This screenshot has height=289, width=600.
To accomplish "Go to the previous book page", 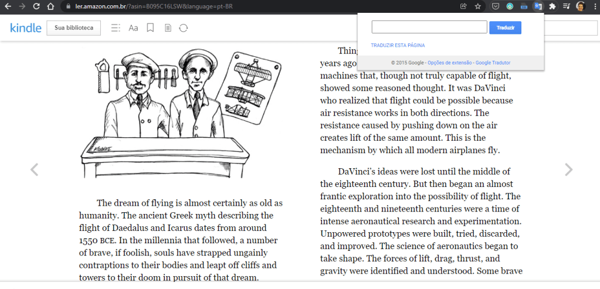I will click(34, 170).
